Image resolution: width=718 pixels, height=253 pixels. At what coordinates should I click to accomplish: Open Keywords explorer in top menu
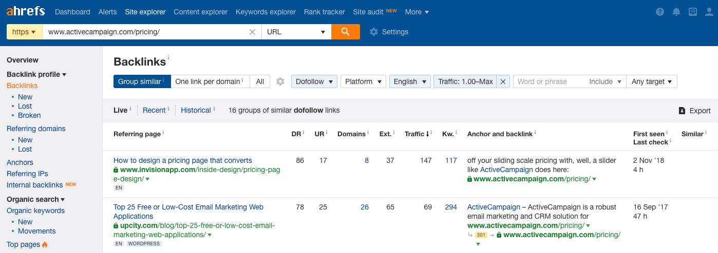click(x=266, y=12)
